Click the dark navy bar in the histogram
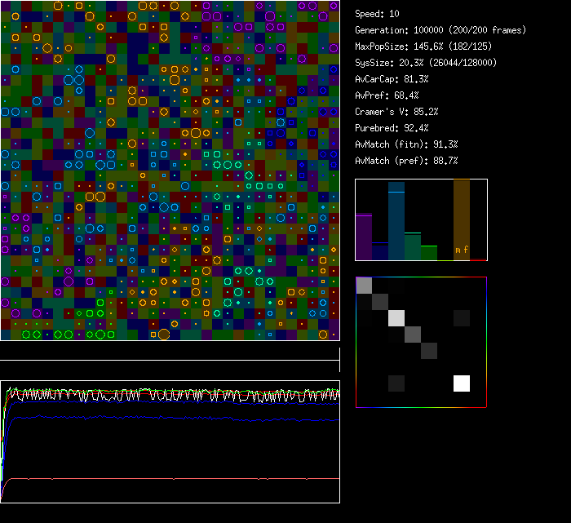 click(x=380, y=251)
